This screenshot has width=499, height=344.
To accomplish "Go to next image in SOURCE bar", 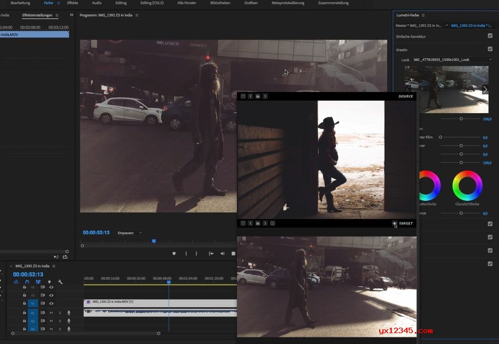I will click(265, 96).
